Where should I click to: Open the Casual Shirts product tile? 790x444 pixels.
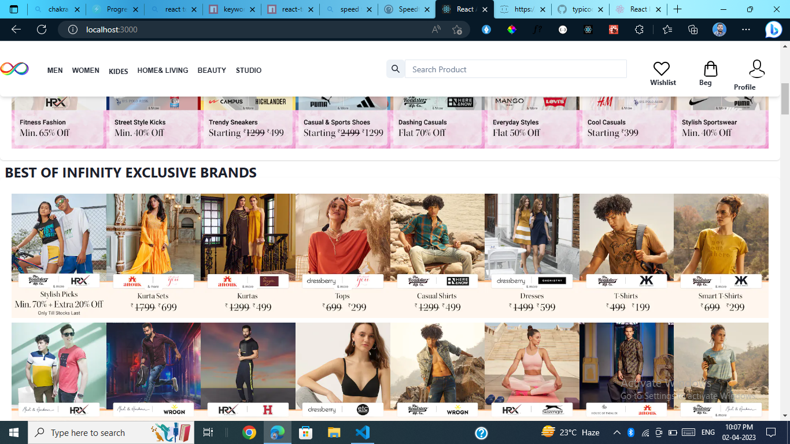click(437, 256)
